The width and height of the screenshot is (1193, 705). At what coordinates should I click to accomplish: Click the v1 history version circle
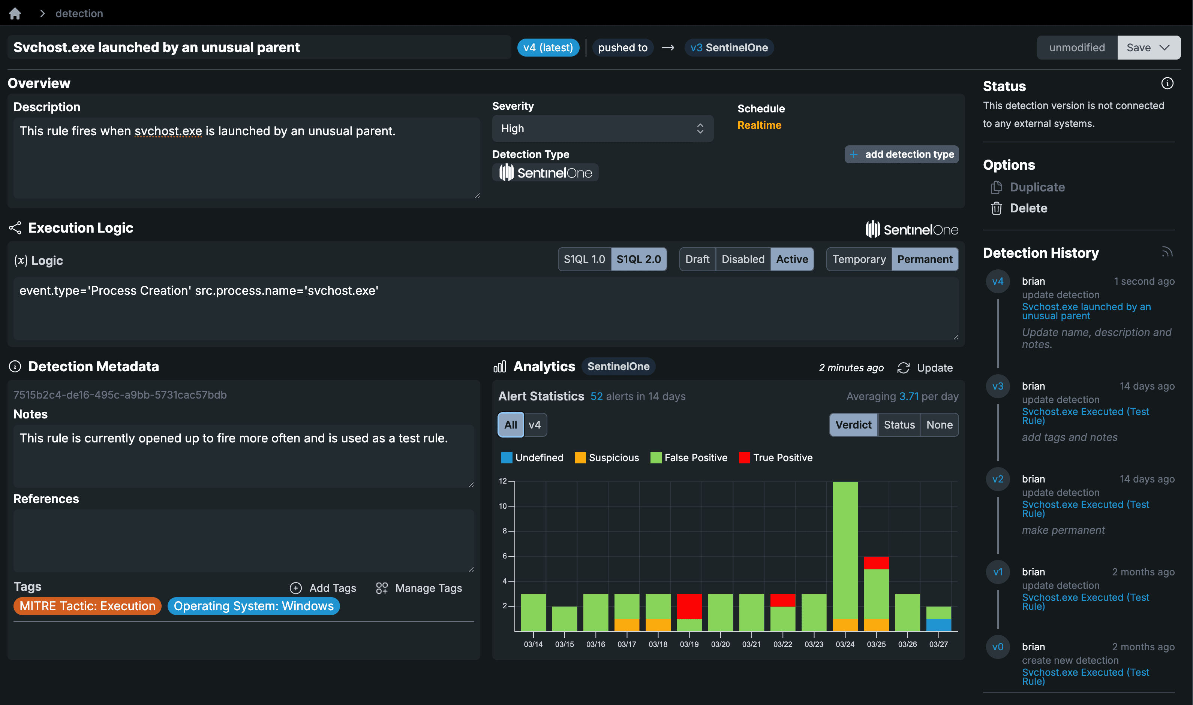click(x=998, y=572)
